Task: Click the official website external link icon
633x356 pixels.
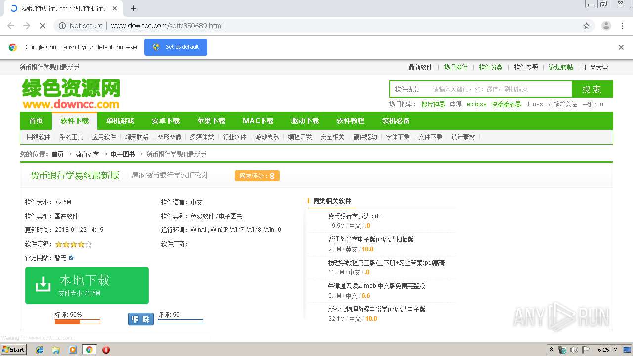Action: [72, 258]
